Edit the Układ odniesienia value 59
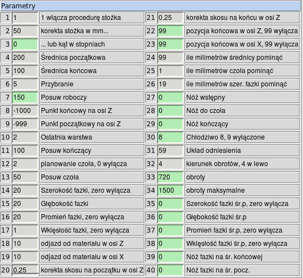 pos(170,151)
